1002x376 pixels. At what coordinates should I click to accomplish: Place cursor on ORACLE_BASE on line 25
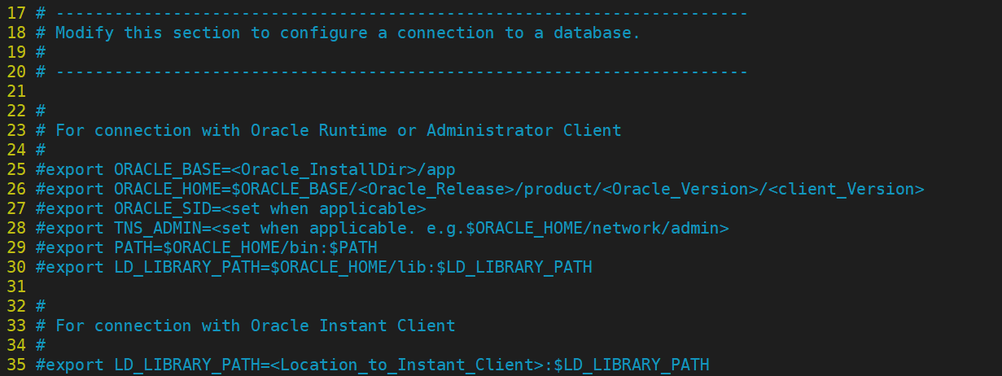pos(167,169)
